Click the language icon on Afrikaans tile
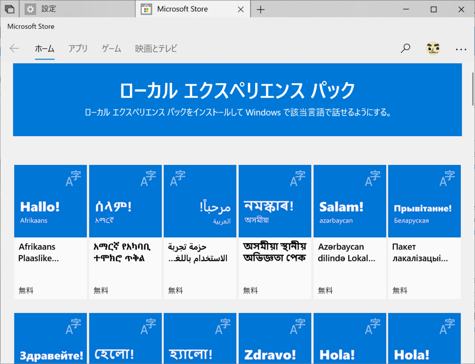The image size is (475, 364). click(73, 178)
